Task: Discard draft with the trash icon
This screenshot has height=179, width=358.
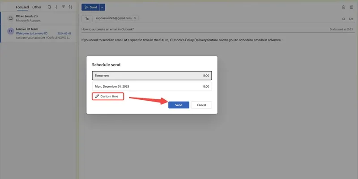Action: point(344,7)
